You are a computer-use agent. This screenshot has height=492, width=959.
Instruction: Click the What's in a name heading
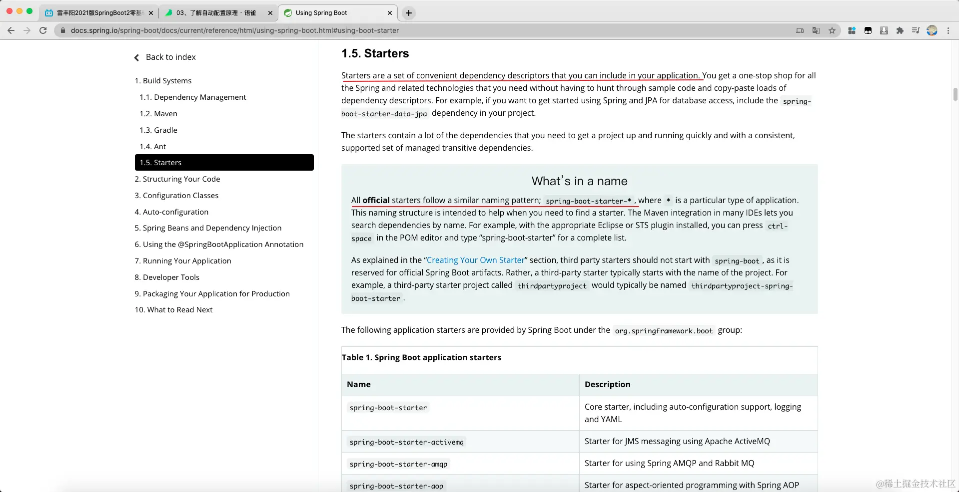pyautogui.click(x=579, y=181)
